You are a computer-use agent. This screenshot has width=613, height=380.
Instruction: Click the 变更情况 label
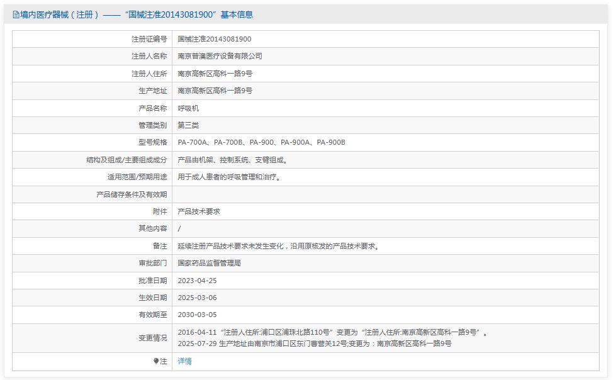tap(152, 338)
